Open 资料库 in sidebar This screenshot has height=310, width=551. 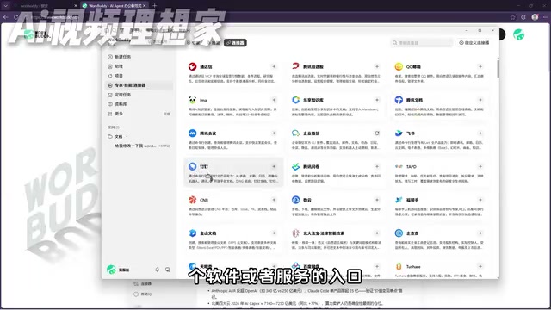coord(139,104)
